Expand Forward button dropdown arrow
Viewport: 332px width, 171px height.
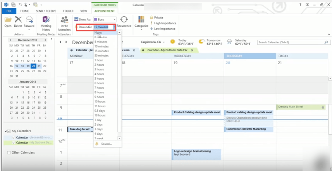29,29
